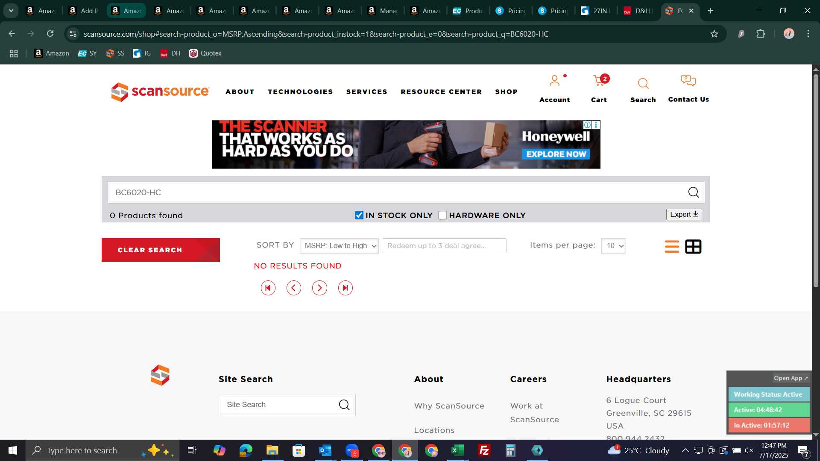Open weather widget 25°C Cloudy

638,450
